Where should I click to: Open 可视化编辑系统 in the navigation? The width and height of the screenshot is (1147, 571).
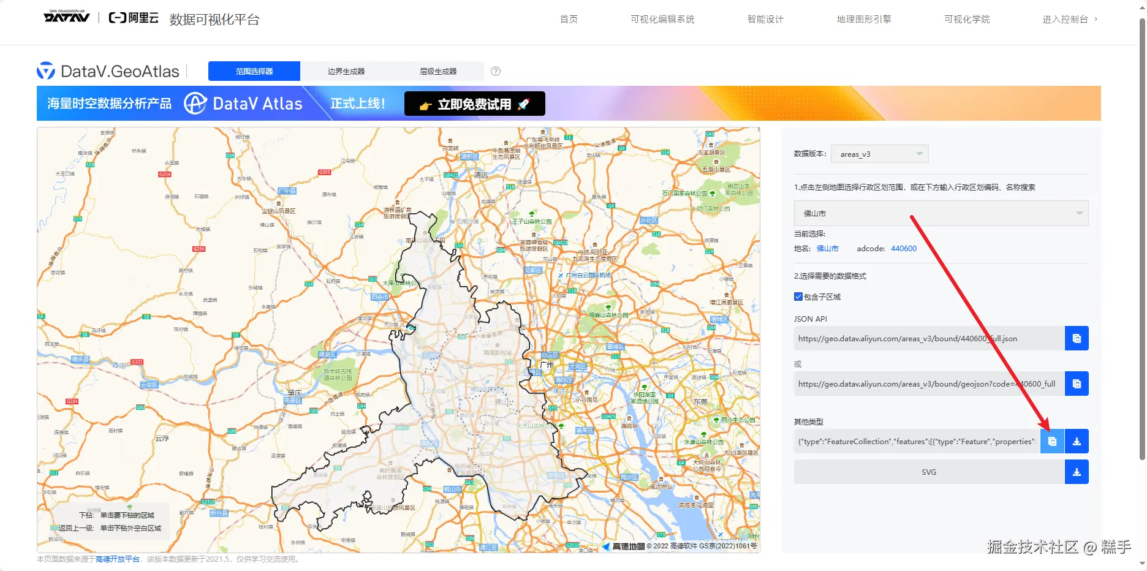662,19
